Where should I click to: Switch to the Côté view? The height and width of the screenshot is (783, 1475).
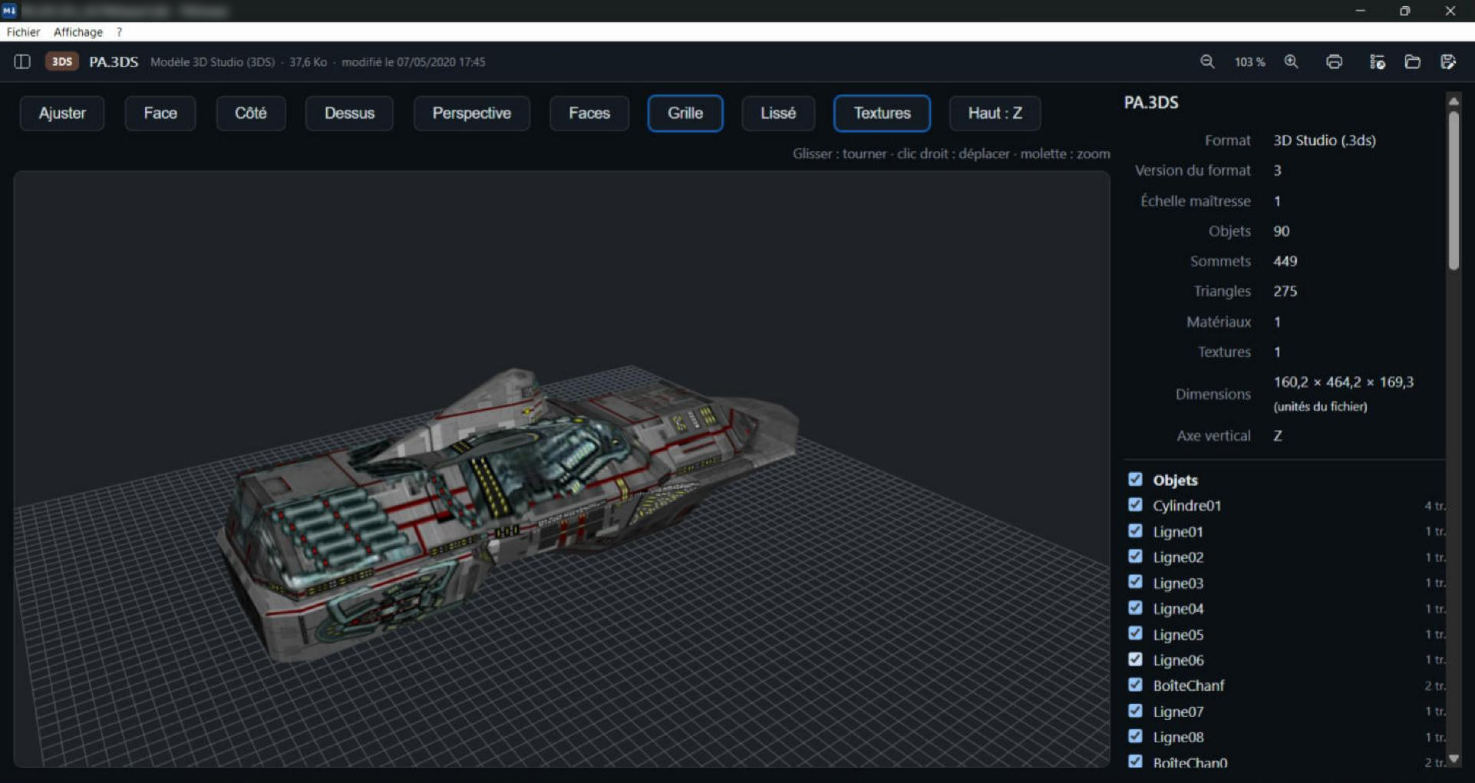250,113
